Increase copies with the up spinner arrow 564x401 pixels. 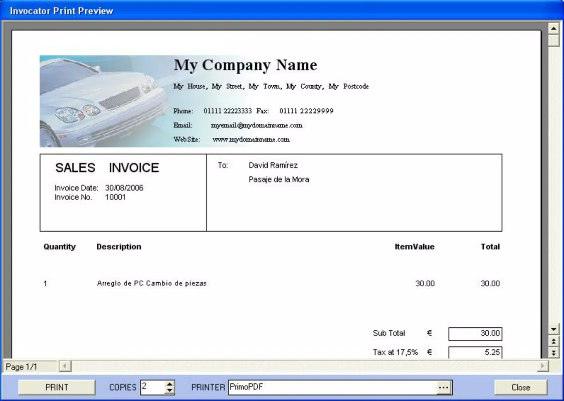170,384
